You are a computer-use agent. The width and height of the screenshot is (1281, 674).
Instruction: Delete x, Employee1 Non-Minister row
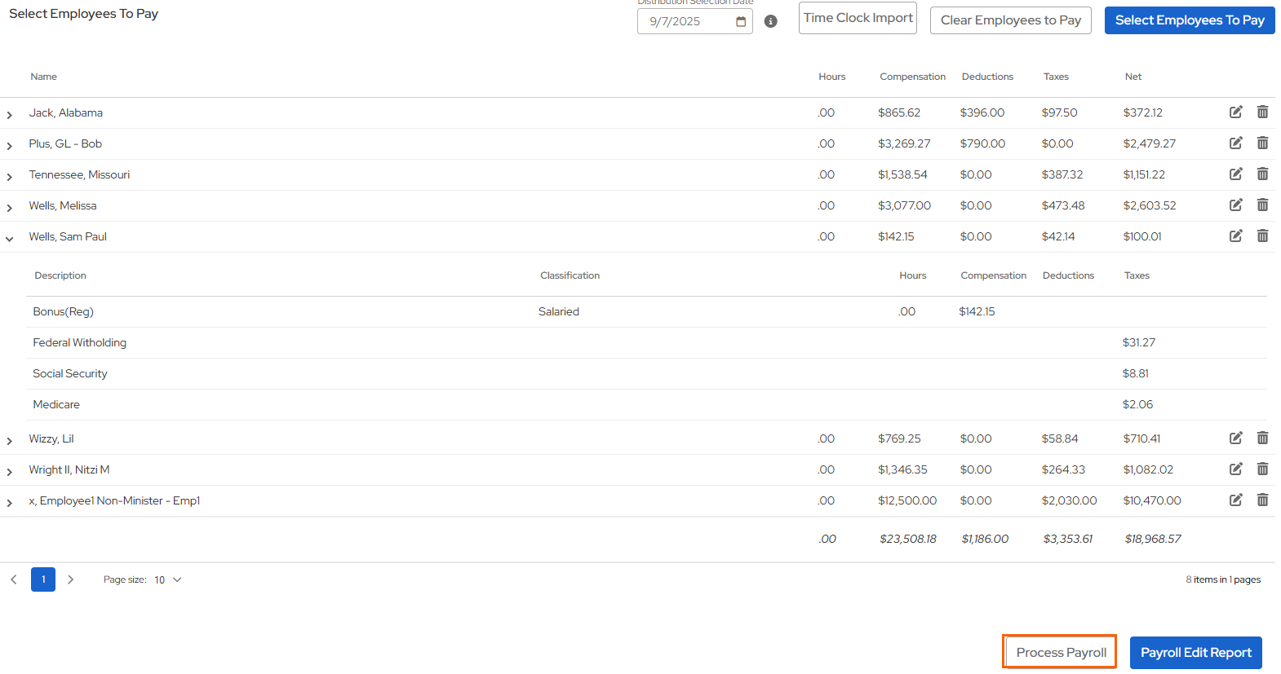(x=1262, y=500)
